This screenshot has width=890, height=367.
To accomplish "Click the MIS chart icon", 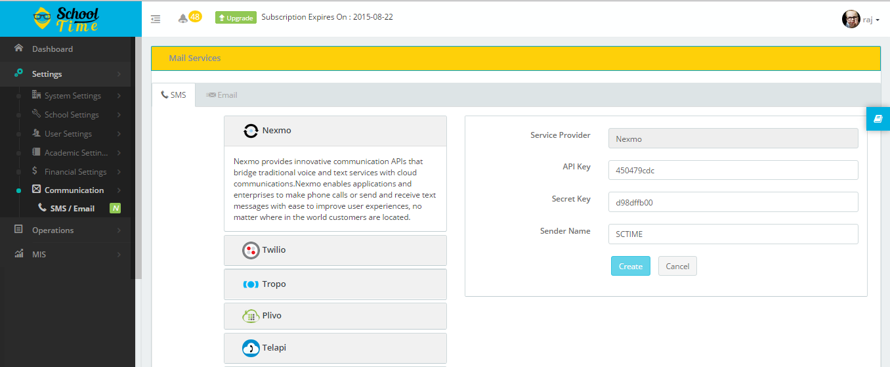I will tap(18, 253).
